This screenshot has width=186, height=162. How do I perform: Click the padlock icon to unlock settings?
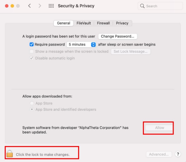[x=10, y=154]
